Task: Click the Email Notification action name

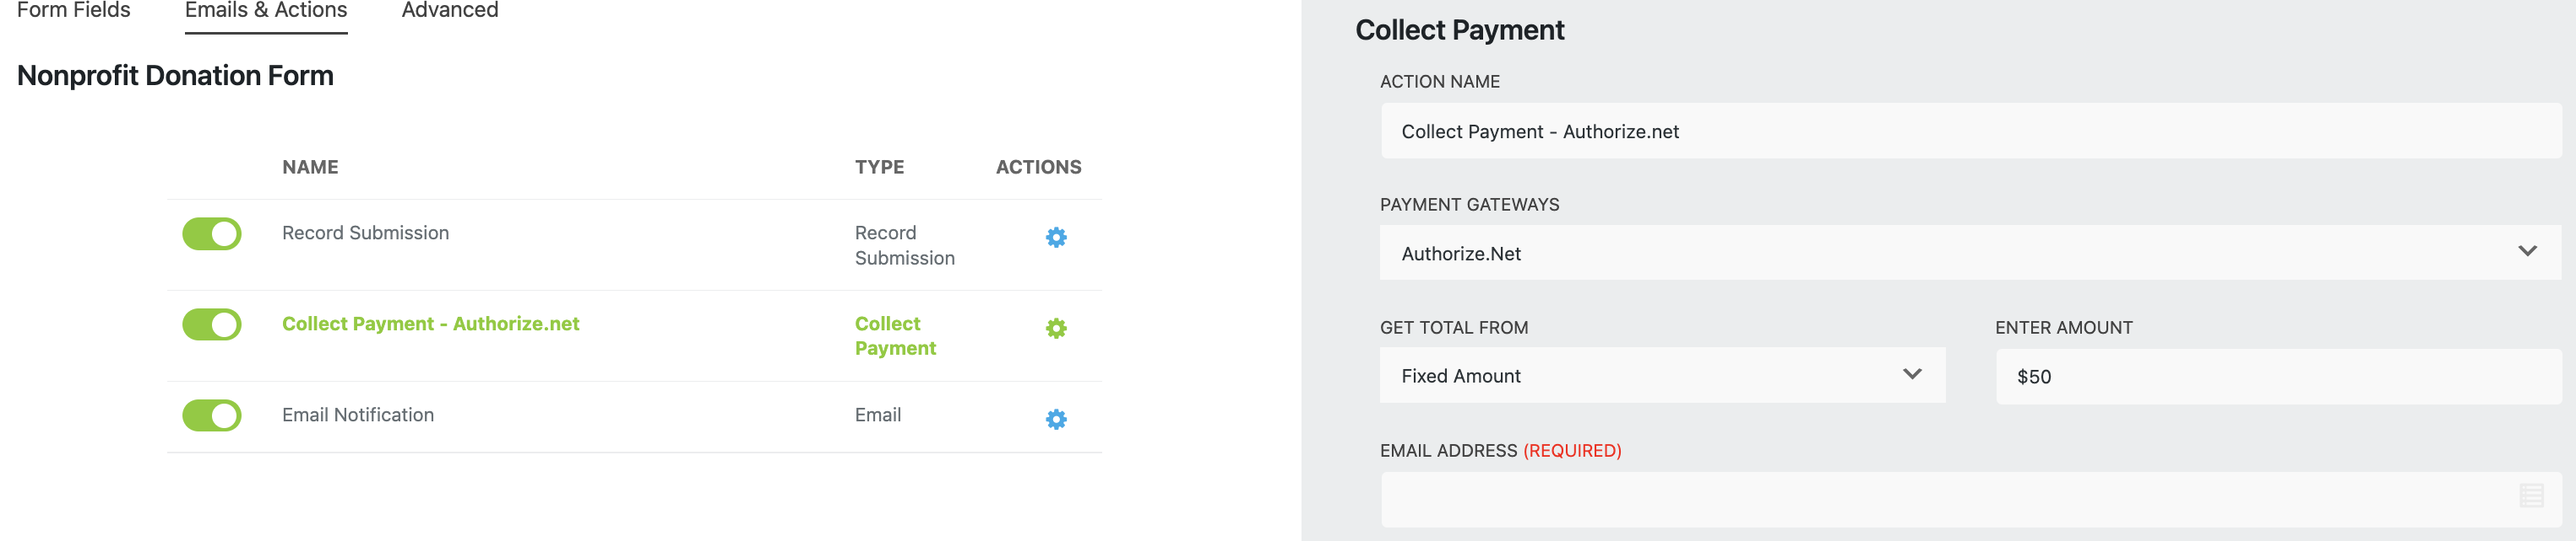Action: click(x=357, y=415)
